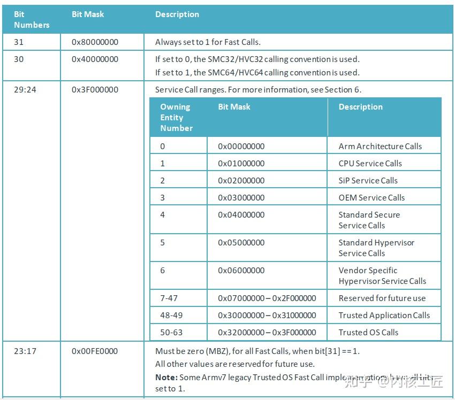Click the Bit Numbers column header
455x400 pixels.
pyautogui.click(x=32, y=19)
